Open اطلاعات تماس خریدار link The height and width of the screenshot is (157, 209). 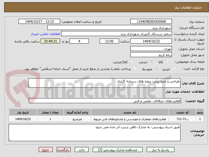coord(46,34)
